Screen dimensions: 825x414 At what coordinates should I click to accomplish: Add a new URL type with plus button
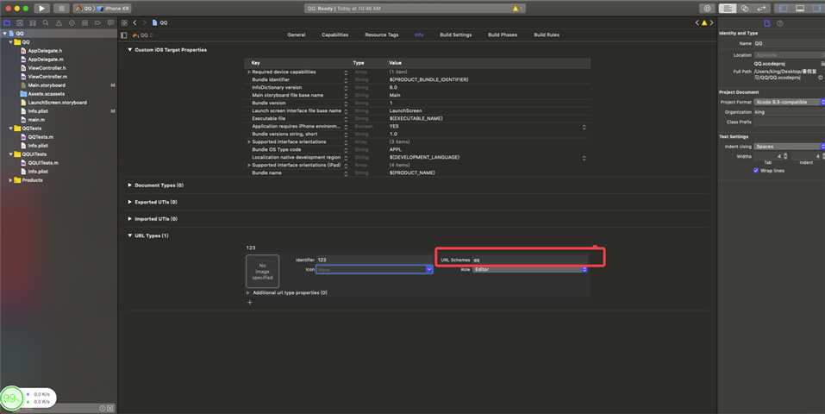(x=250, y=303)
